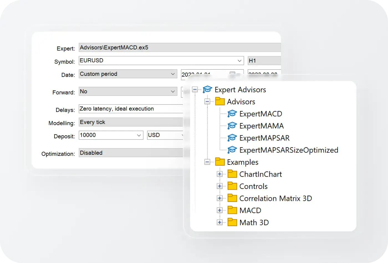Screen dimensions: 388x263
Task: Click the ExpertMAMA advisor icon
Action: pos(232,126)
